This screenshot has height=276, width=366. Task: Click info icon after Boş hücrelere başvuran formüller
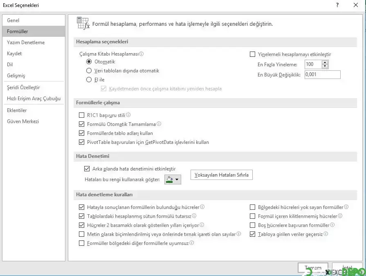[x=332, y=224]
